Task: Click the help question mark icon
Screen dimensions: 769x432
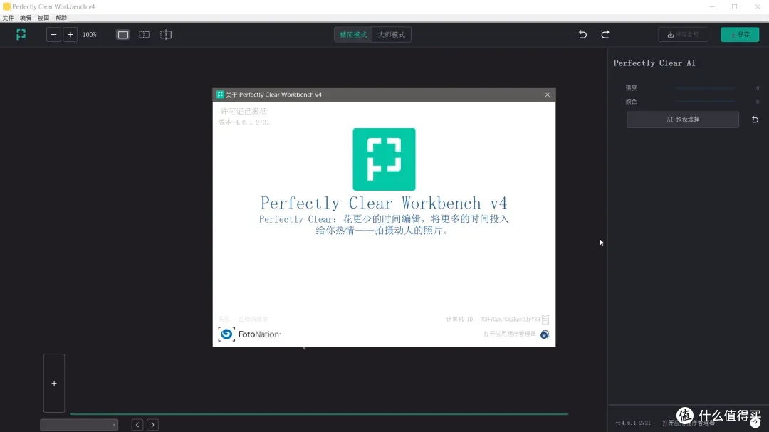Action: pos(755,423)
